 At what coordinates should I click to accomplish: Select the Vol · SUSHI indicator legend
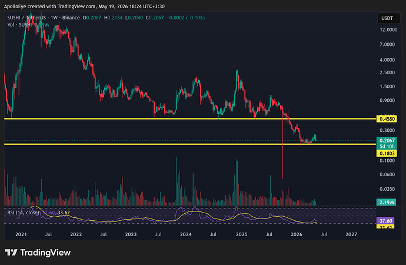click(x=19, y=25)
